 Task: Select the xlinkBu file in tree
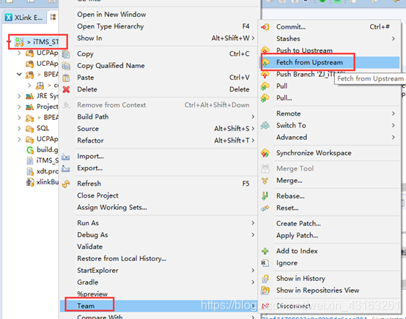pos(48,182)
